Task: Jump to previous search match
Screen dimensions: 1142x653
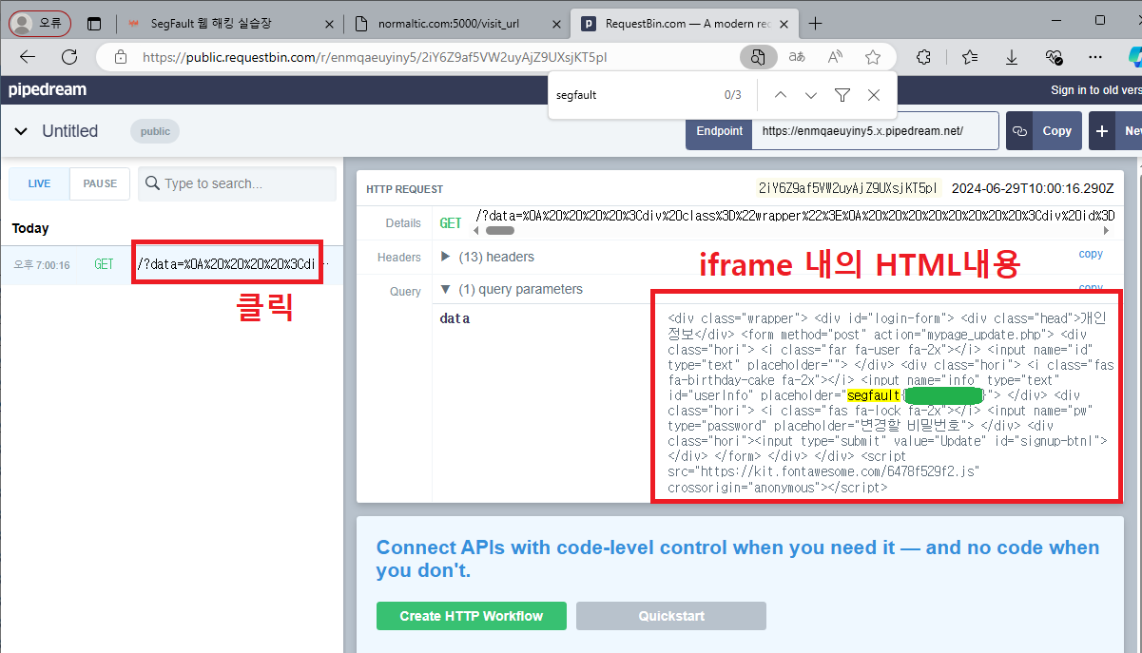Action: point(780,95)
